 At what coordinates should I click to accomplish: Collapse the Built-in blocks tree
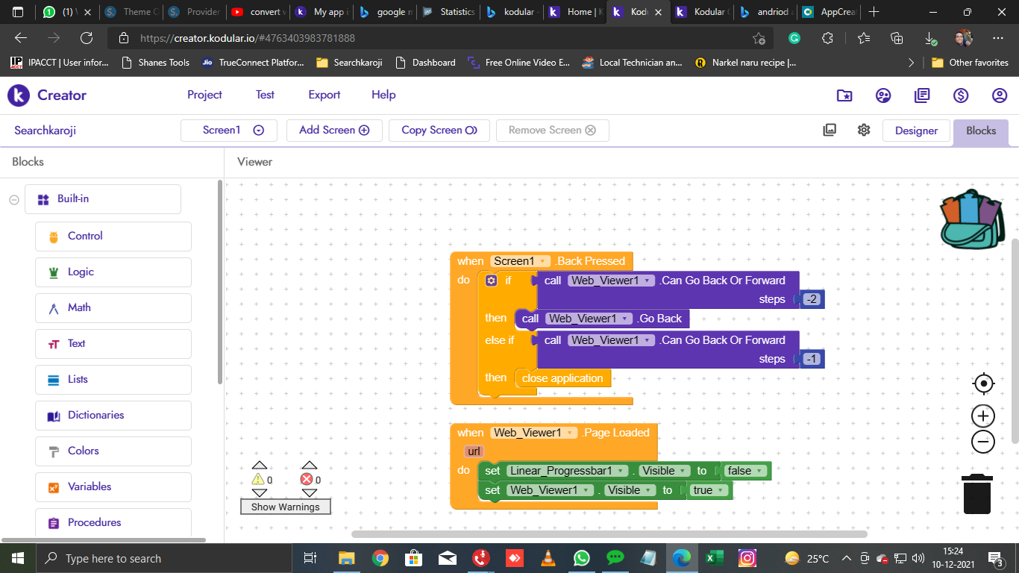click(13, 199)
